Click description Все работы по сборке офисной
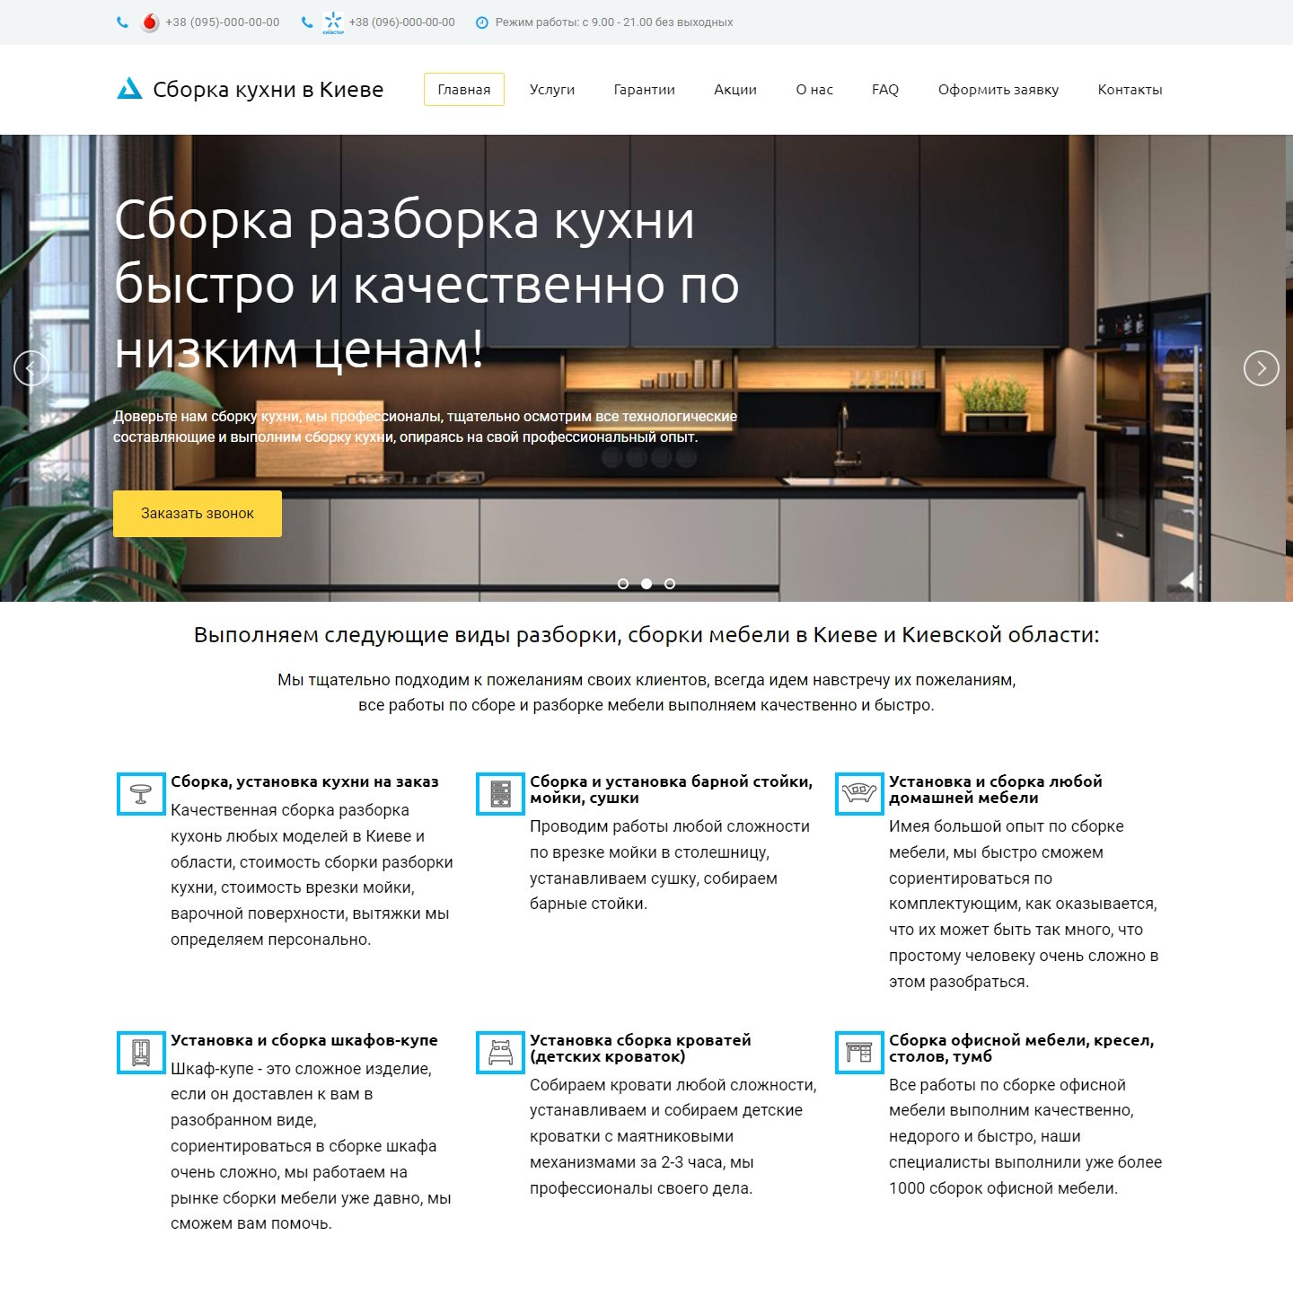 coord(1025,1136)
